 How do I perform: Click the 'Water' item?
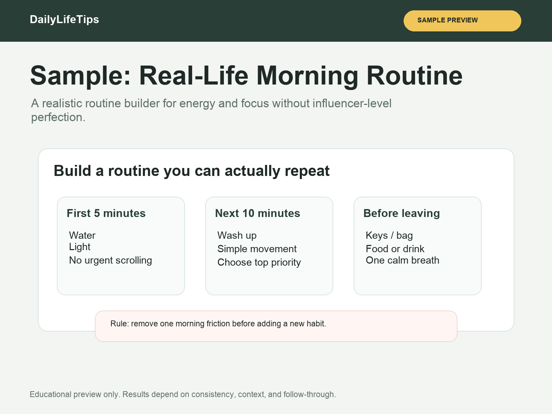tap(82, 235)
